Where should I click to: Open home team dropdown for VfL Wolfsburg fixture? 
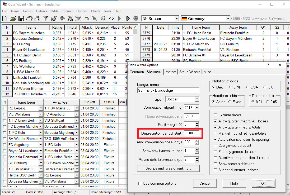click(41, 114)
